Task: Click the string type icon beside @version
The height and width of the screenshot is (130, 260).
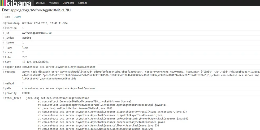Action: (3, 28)
